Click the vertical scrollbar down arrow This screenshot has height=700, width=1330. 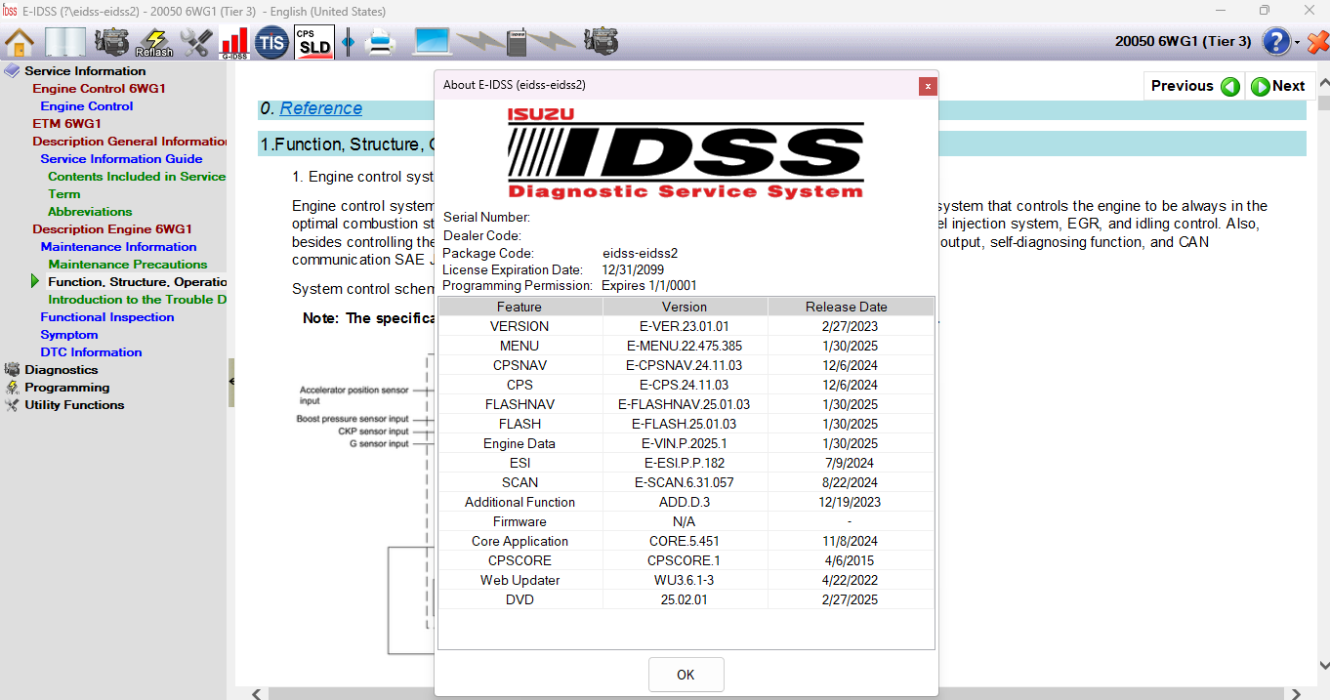1323,665
